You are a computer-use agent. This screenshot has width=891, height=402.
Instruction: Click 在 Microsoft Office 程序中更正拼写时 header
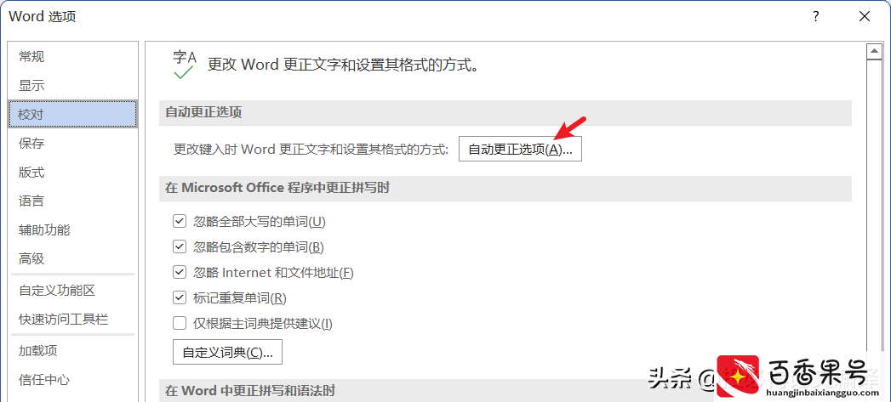point(505,188)
